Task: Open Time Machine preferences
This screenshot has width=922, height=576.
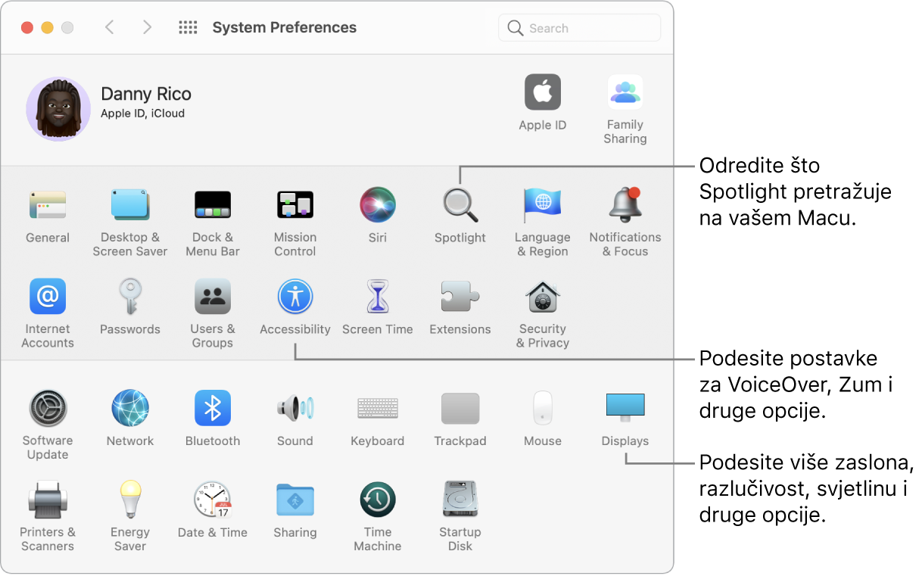Action: tap(377, 500)
